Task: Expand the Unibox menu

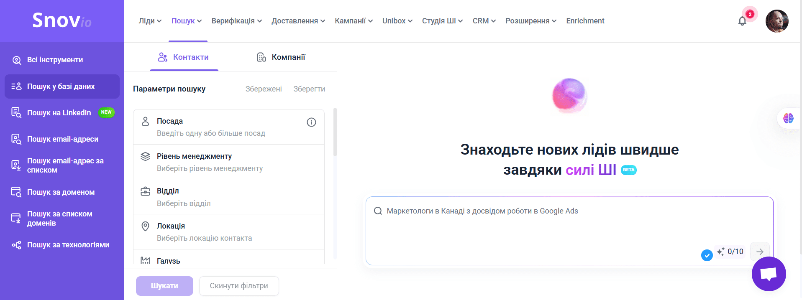Action: pos(397,21)
